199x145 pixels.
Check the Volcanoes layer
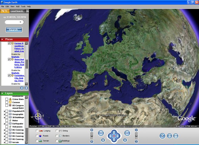pos(7,127)
